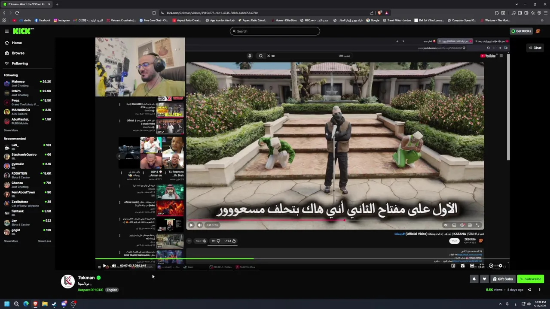The height and width of the screenshot is (309, 550).
Task: Open Brave Wallet icon
Action: click(526, 13)
